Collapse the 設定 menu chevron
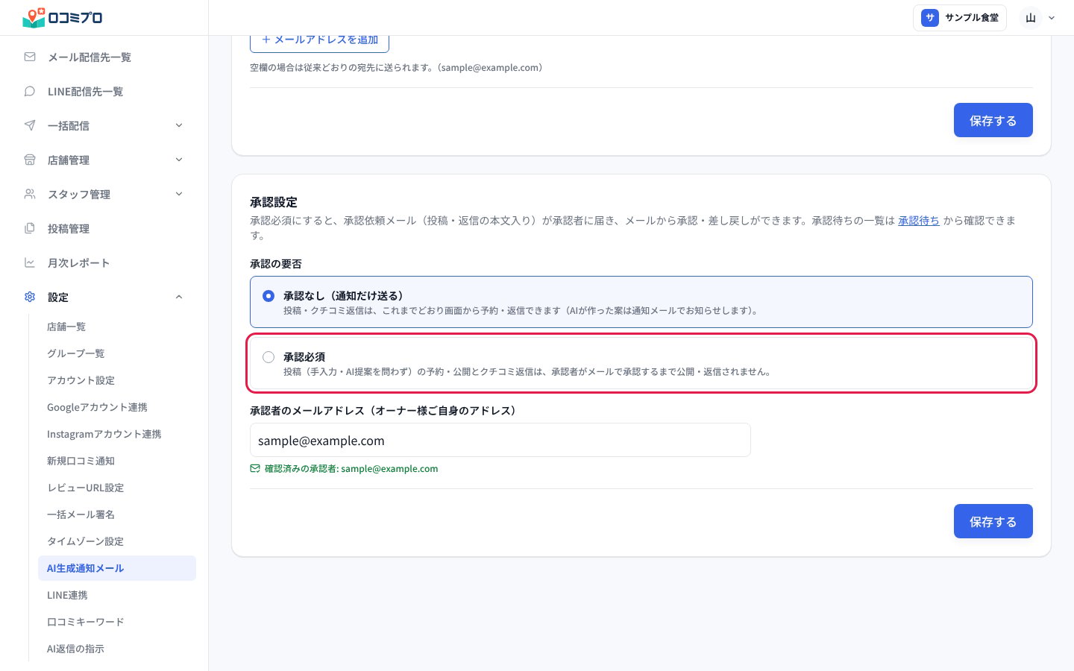1074x671 pixels. [179, 297]
